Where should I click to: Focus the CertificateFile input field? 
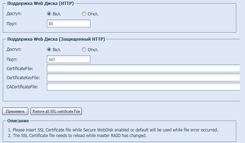click(x=143, y=68)
